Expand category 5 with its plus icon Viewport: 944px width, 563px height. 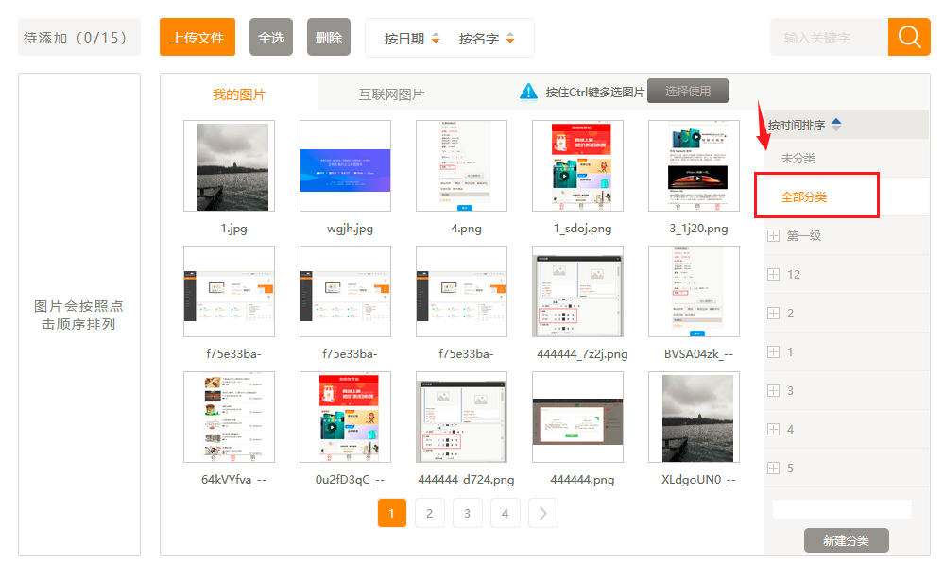774,469
